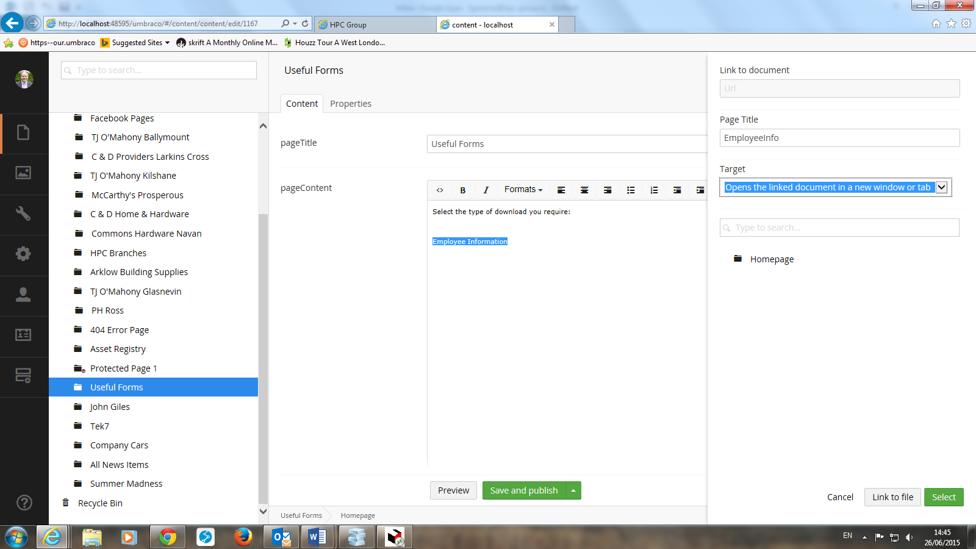Open Suggested Sites favorites dropdown

coord(135,43)
